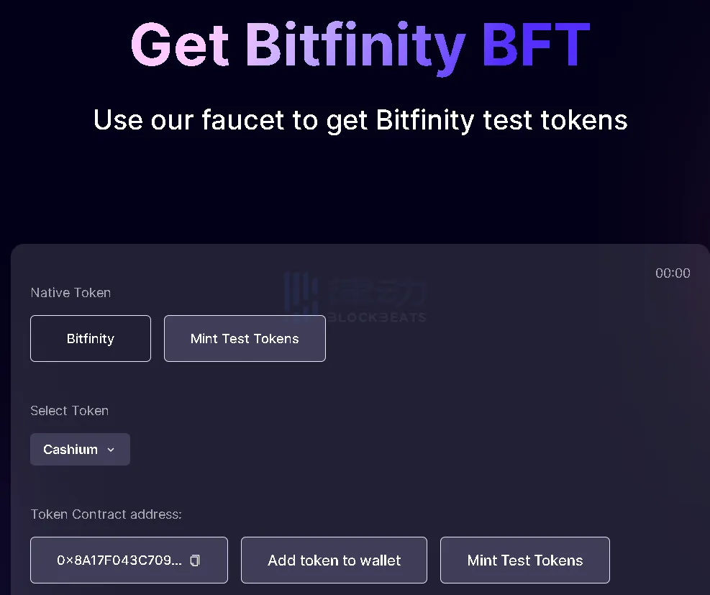Click the word Get in the heading

[180, 45]
